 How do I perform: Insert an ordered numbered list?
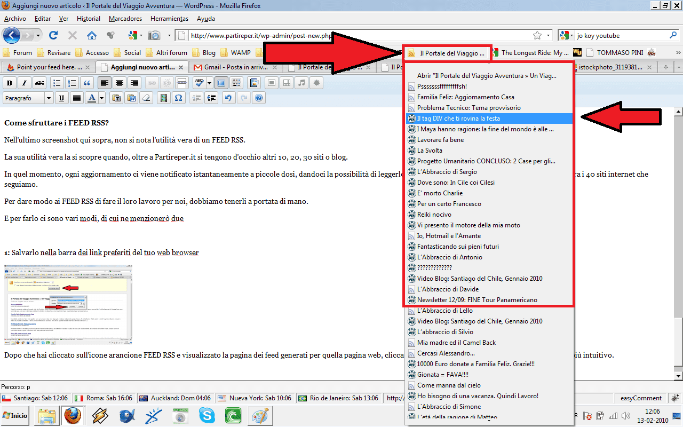click(x=72, y=83)
